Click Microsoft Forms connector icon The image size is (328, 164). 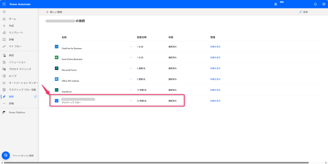click(x=56, y=68)
